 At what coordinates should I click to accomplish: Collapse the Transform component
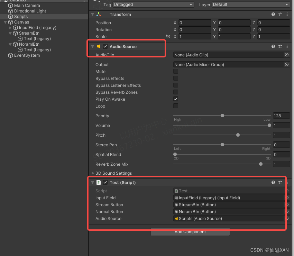92,14
